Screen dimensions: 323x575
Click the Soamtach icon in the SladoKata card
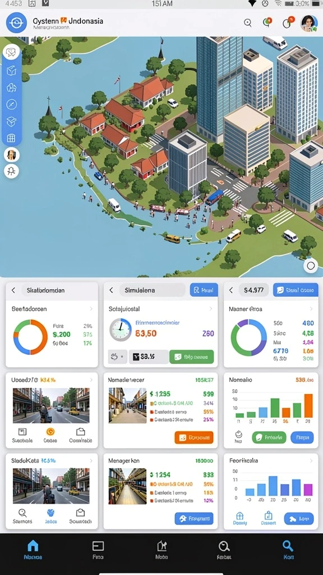coord(81,513)
